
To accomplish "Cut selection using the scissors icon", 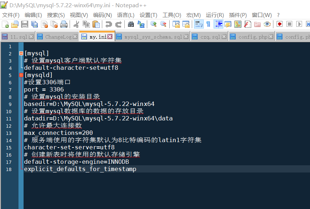I will (76, 24).
